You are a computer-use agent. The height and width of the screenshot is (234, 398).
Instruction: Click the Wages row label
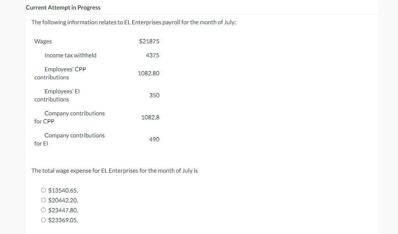(x=43, y=42)
